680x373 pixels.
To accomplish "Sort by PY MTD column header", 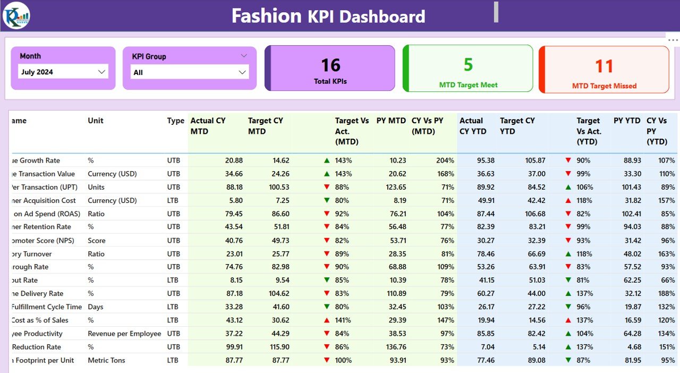I will 391,121.
